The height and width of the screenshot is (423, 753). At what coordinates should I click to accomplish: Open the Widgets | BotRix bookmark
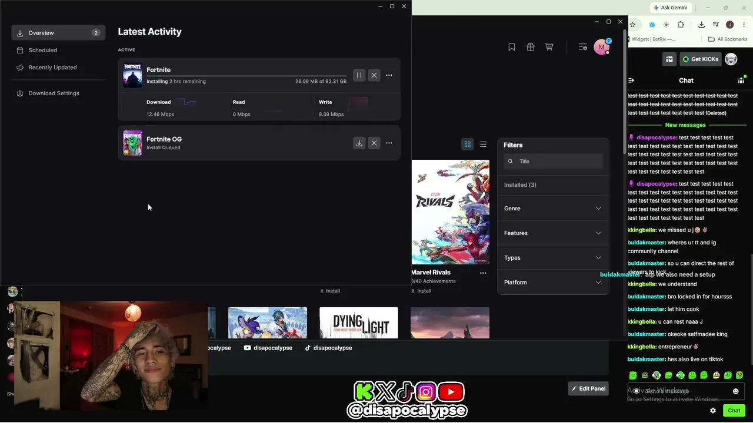[x=652, y=39]
